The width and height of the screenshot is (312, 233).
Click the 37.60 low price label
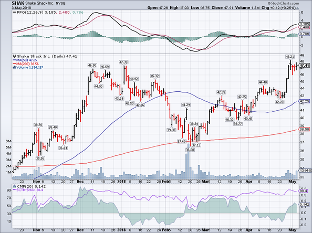pos(181,141)
